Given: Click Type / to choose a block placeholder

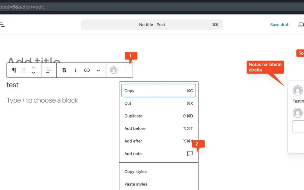Looking at the screenshot, I should click(x=42, y=100).
